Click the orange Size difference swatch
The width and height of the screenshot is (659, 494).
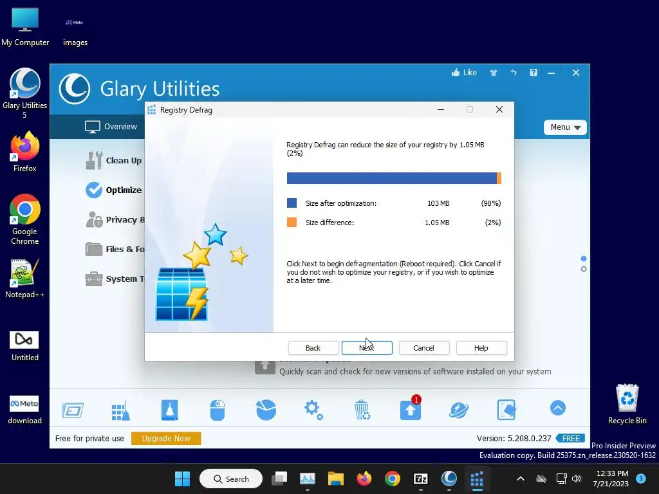pos(292,222)
